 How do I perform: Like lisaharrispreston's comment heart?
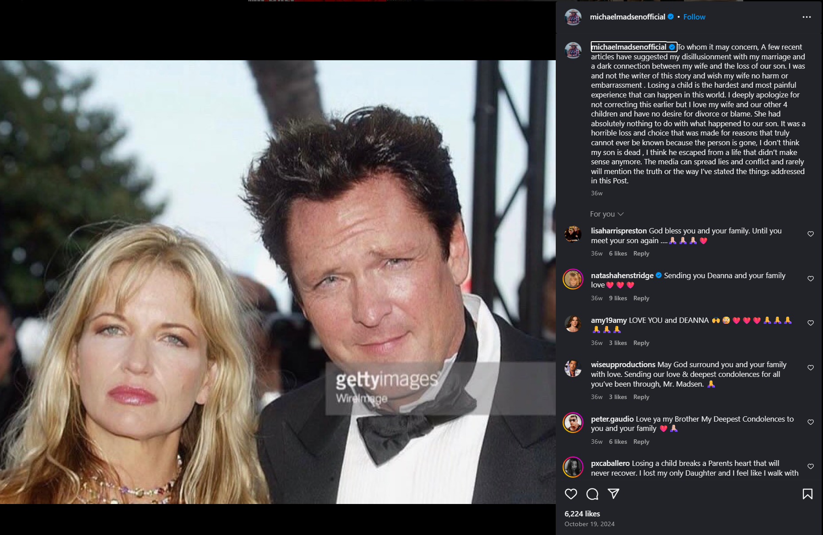[811, 234]
